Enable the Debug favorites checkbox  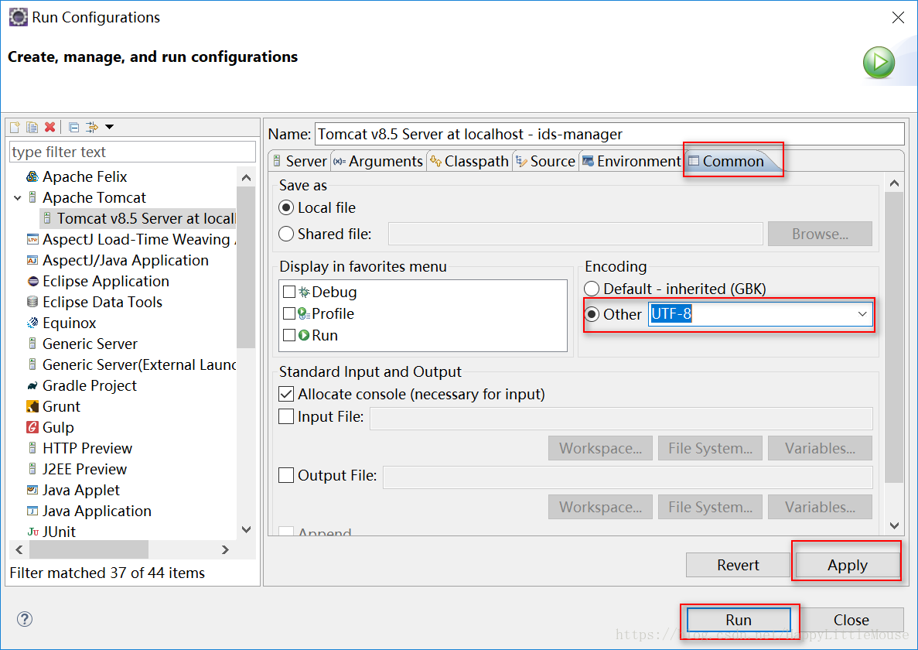[289, 292]
